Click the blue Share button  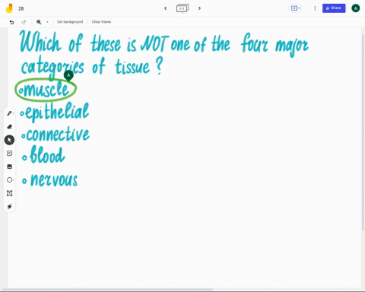tap(334, 8)
